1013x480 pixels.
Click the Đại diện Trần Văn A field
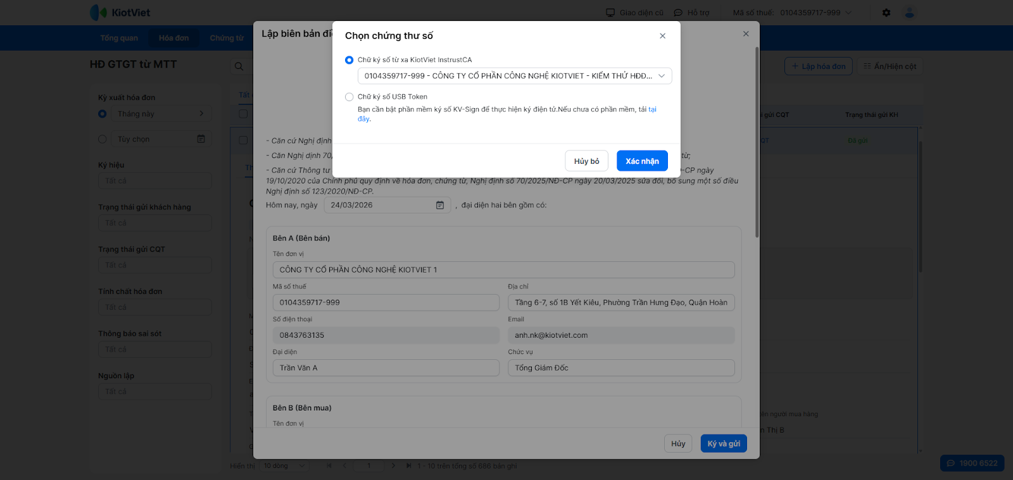pyautogui.click(x=386, y=368)
